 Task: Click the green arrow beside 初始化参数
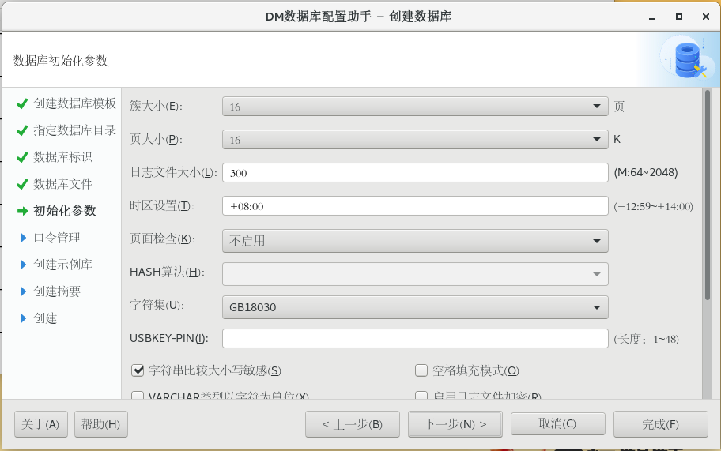pyautogui.click(x=22, y=211)
